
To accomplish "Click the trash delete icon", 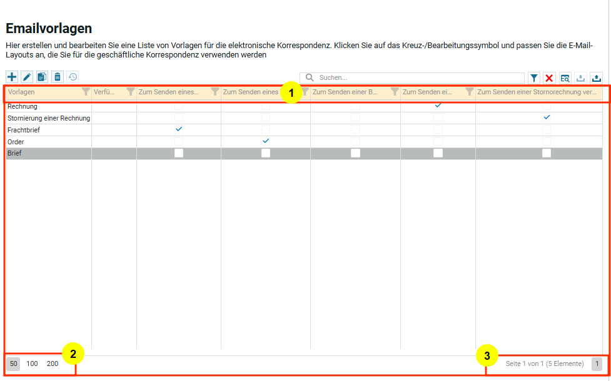I will click(58, 77).
